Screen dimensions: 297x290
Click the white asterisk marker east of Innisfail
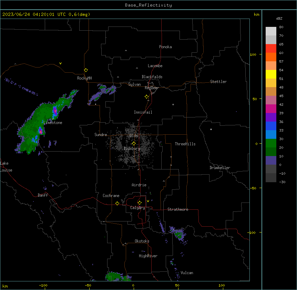[x=173, y=104]
